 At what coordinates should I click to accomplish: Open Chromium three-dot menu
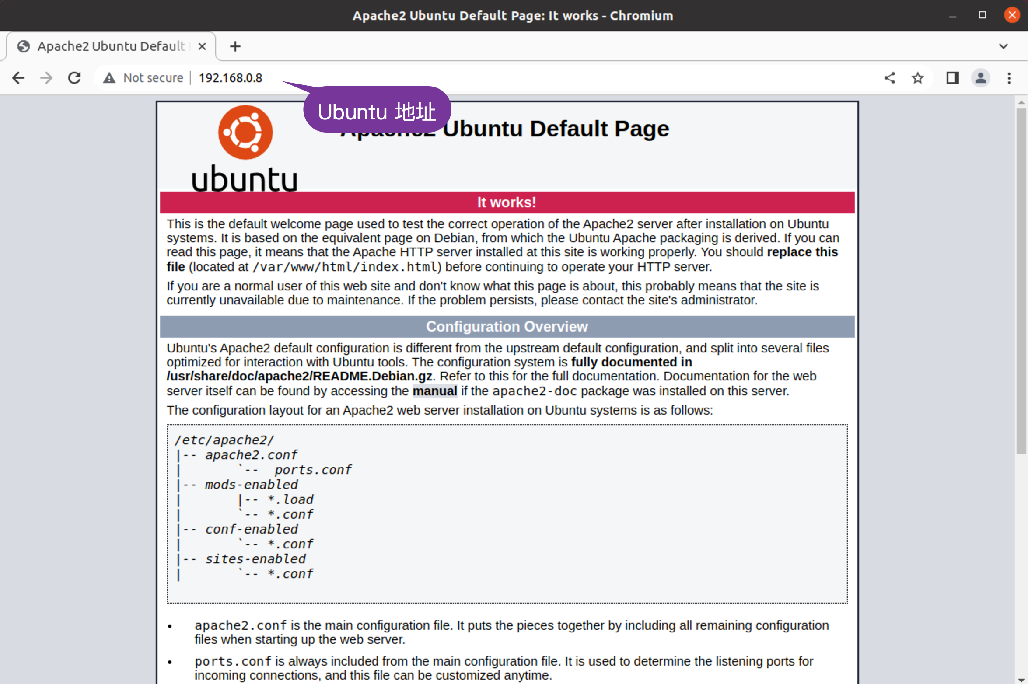1009,78
